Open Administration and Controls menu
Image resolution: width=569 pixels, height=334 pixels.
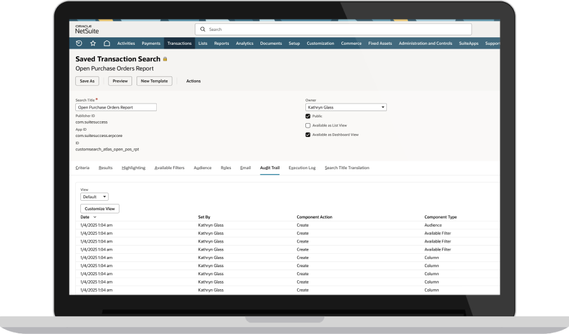425,44
